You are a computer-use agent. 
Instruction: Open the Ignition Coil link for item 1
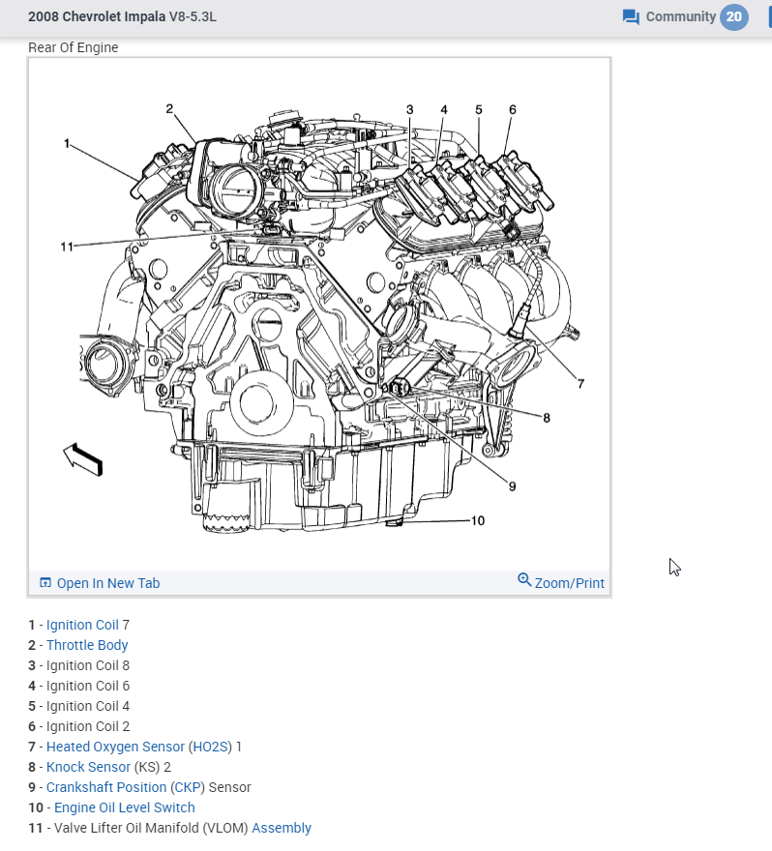pos(82,625)
